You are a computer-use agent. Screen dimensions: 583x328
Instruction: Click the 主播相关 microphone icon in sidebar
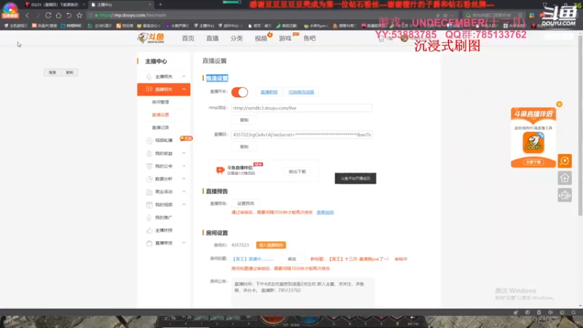point(149,77)
